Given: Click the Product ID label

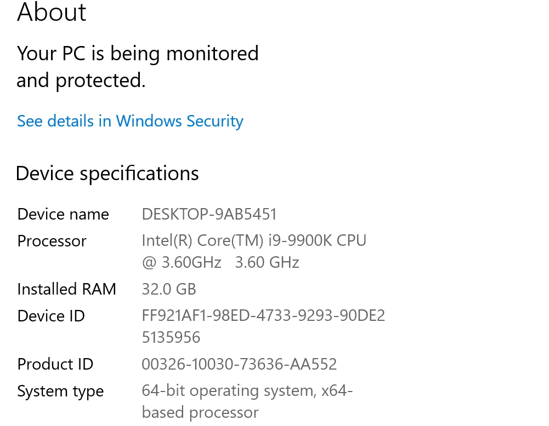Looking at the screenshot, I should 55,364.
